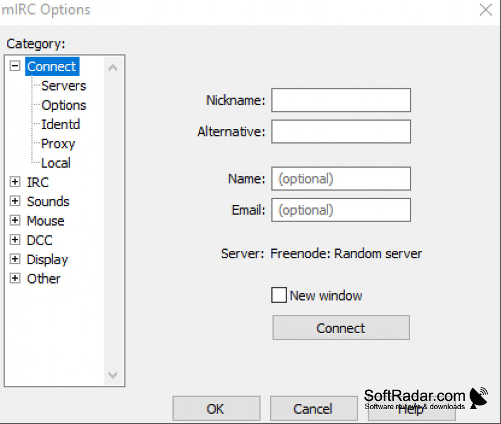Expand the Other category
Image resolution: width=501 pixels, height=424 pixels.
click(x=15, y=278)
